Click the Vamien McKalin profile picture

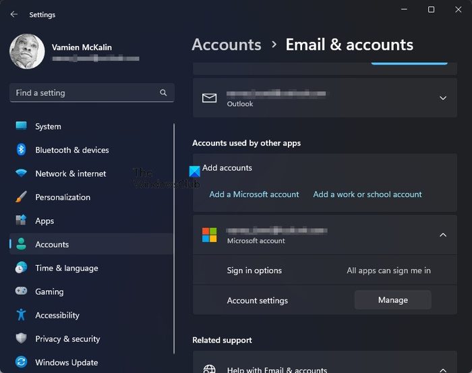pos(27,51)
